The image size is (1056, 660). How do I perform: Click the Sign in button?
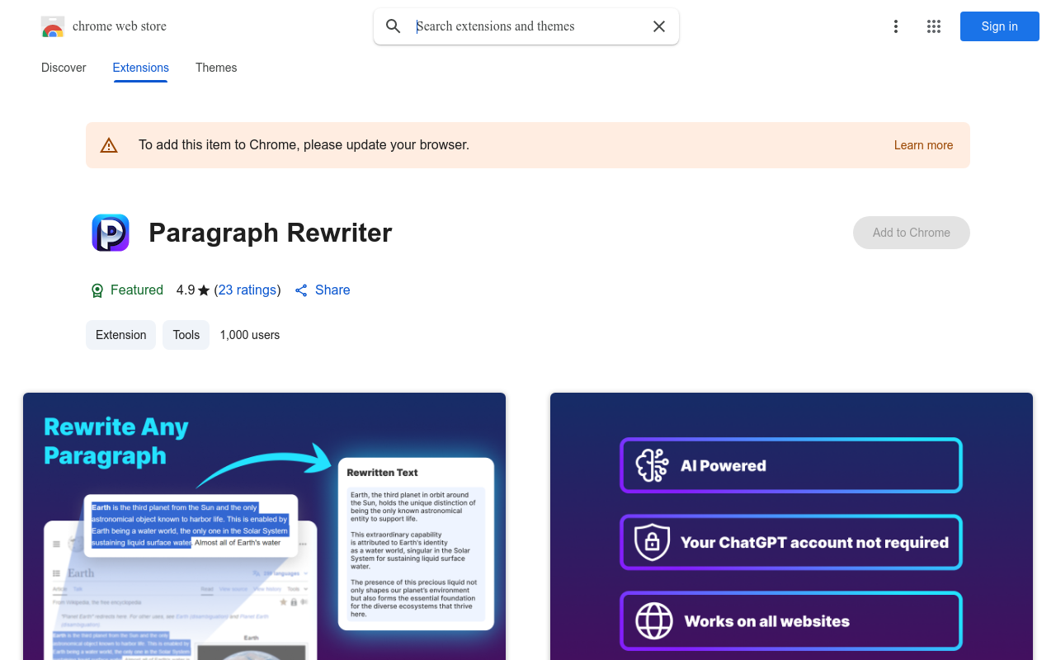(x=1000, y=26)
